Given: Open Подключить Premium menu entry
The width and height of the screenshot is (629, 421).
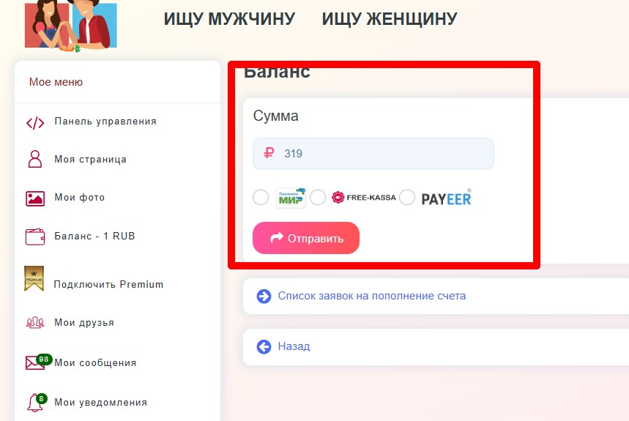Looking at the screenshot, I should (108, 284).
